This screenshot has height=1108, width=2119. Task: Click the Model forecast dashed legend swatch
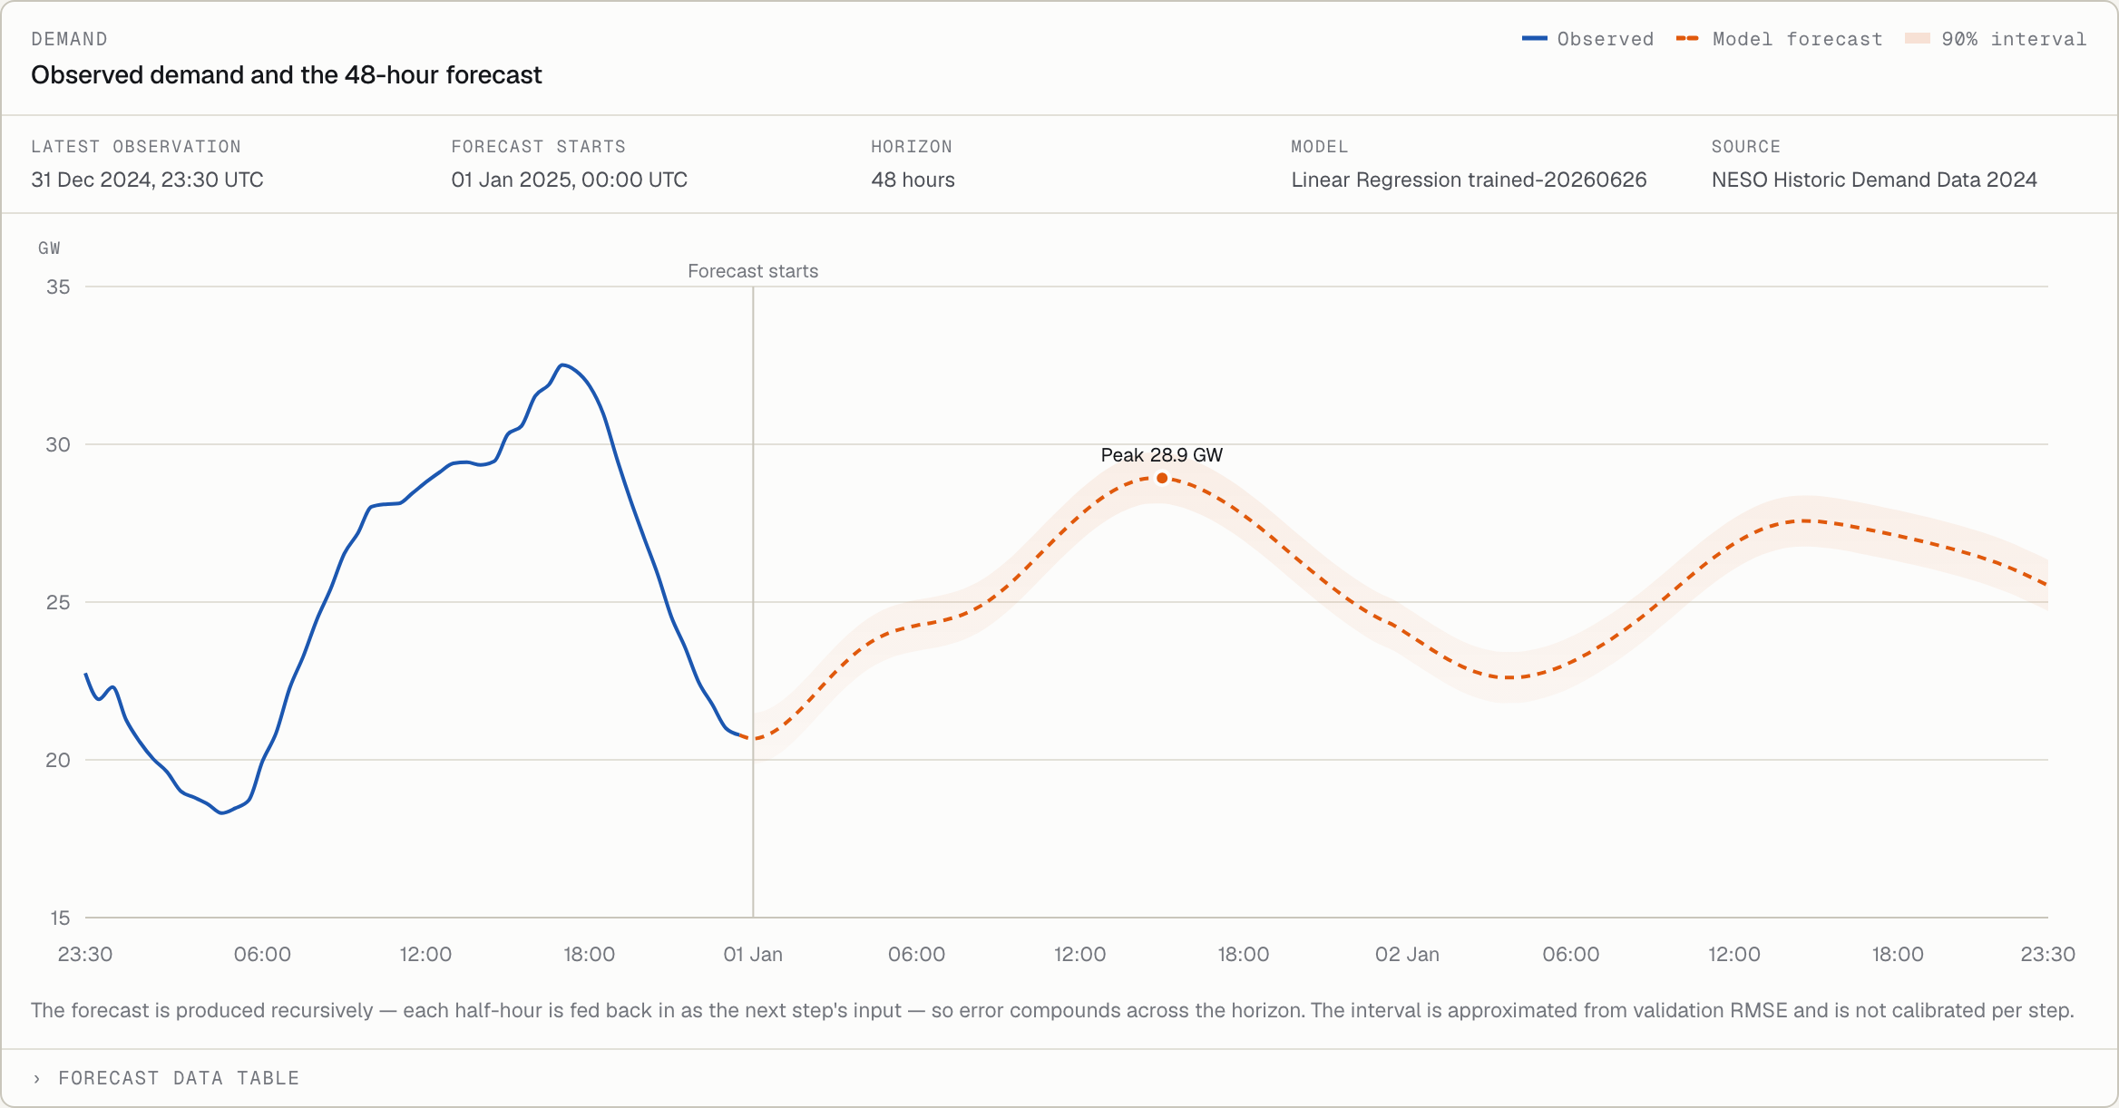click(1687, 39)
